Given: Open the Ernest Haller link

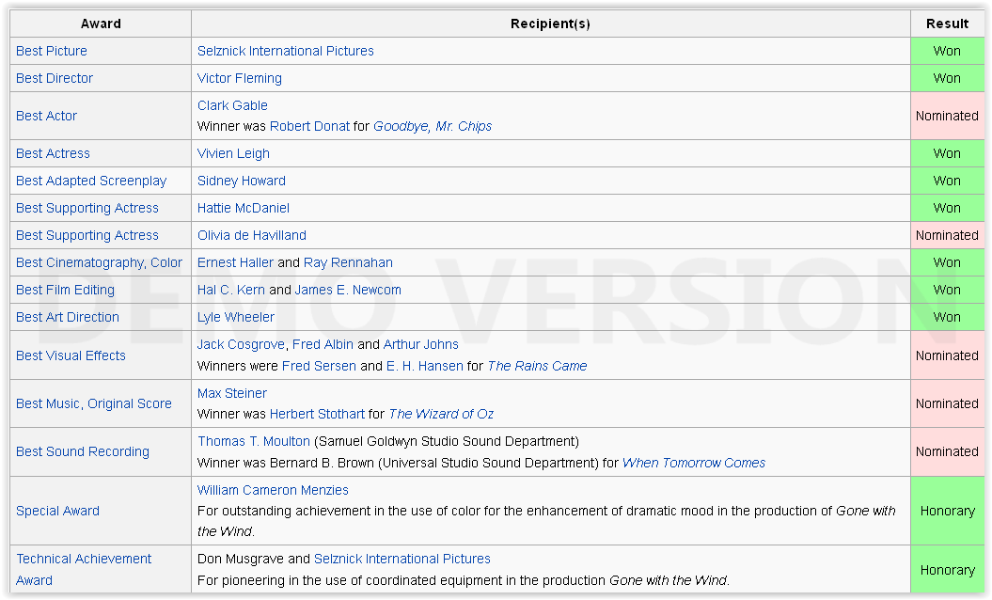Looking at the screenshot, I should click(235, 262).
